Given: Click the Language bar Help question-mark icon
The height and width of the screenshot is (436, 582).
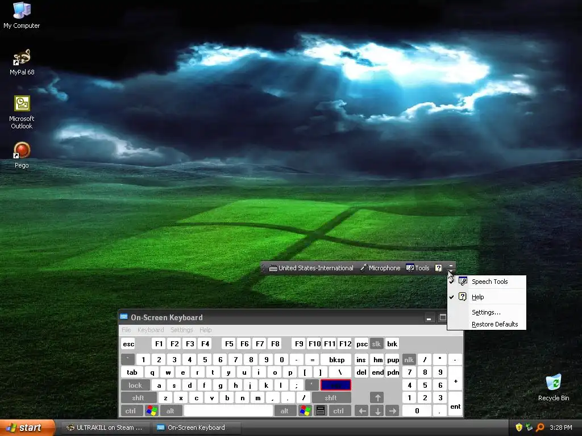Looking at the screenshot, I should coord(438,268).
